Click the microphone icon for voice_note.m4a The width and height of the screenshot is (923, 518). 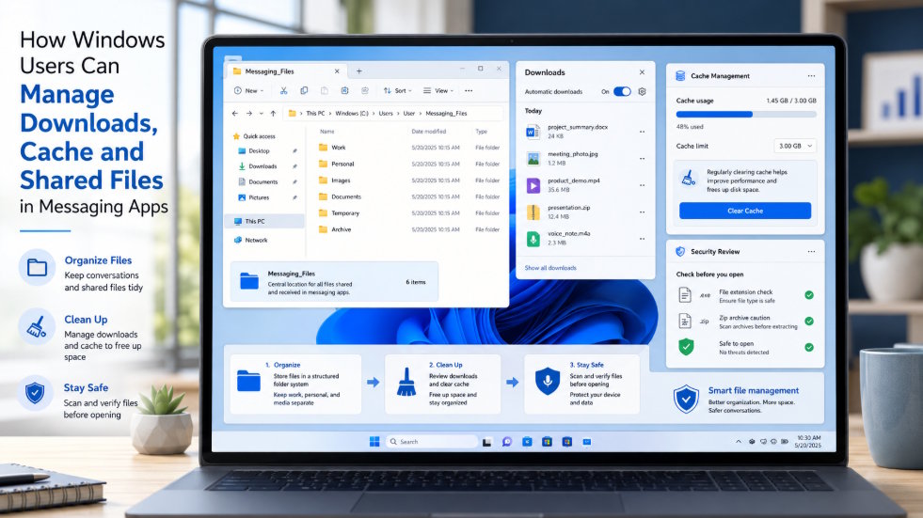point(533,240)
